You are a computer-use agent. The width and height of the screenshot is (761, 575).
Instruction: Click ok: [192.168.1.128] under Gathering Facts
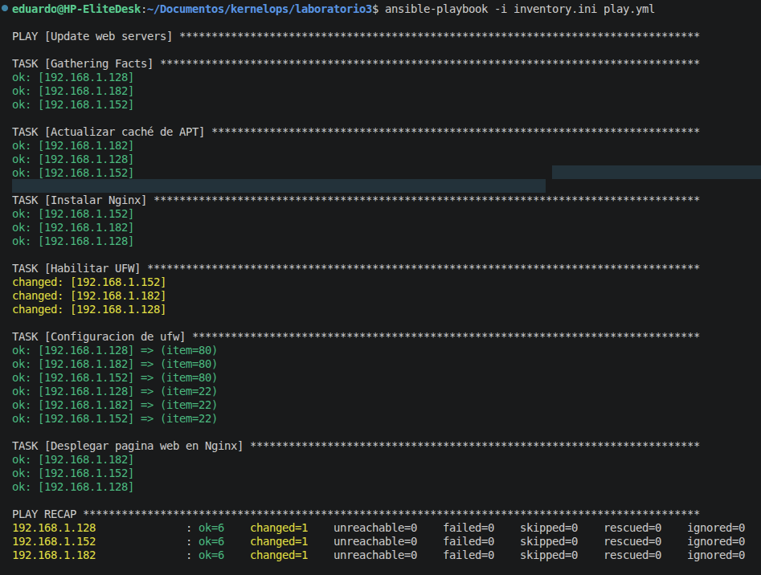[73, 78]
